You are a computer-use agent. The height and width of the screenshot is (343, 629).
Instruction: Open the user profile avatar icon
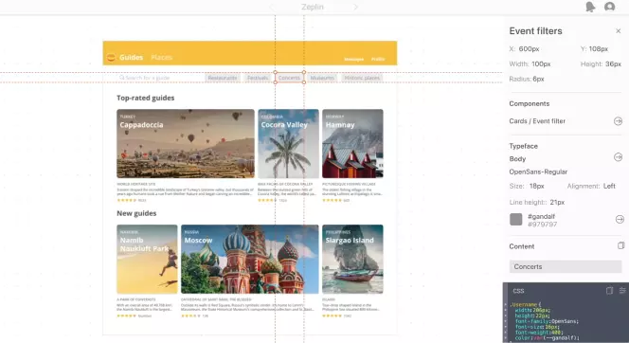tap(609, 7)
